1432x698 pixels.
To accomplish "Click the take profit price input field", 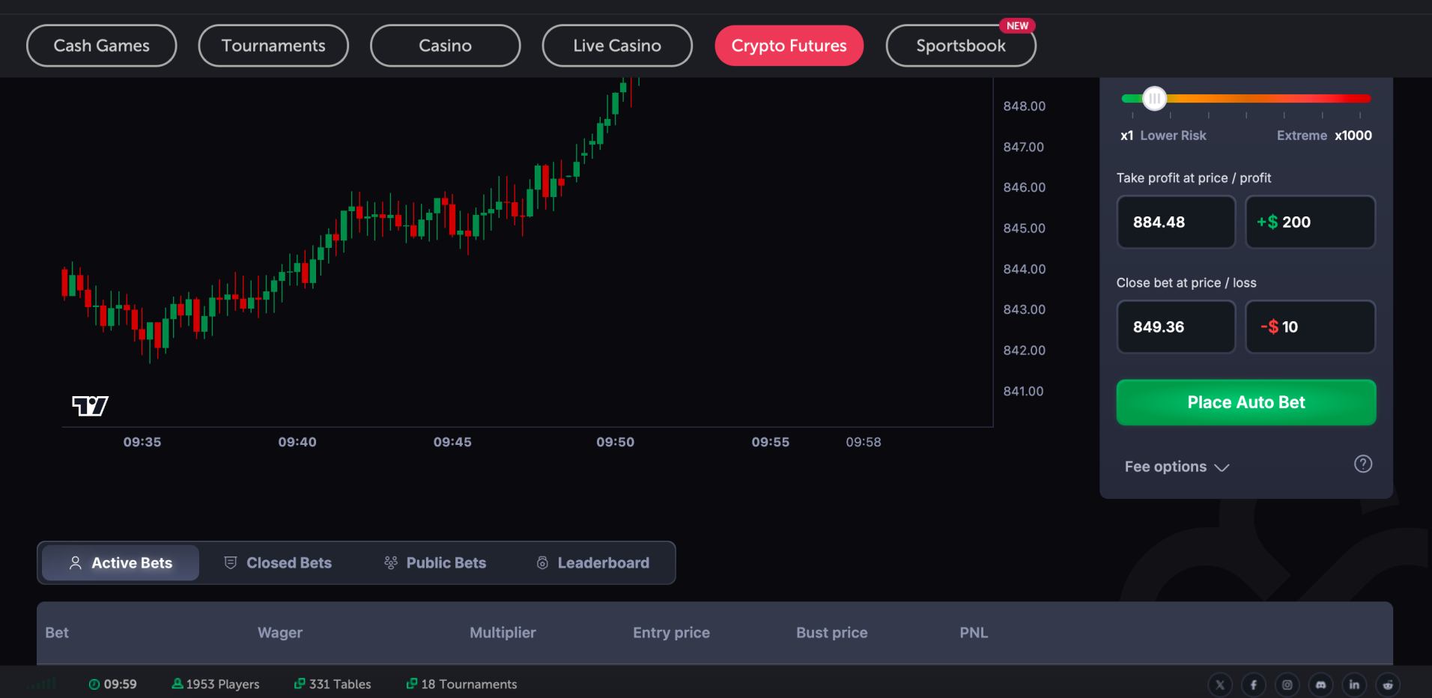I will pyautogui.click(x=1175, y=222).
